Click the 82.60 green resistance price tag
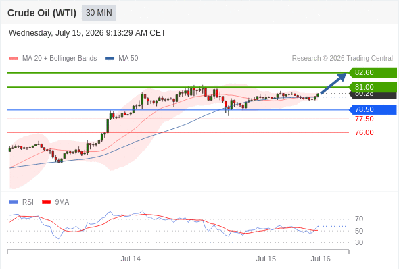The width and height of the screenshot is (399, 270). pyautogui.click(x=373, y=73)
